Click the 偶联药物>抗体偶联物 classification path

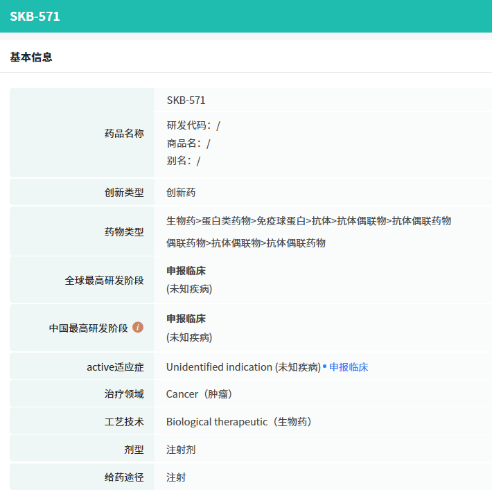click(246, 243)
